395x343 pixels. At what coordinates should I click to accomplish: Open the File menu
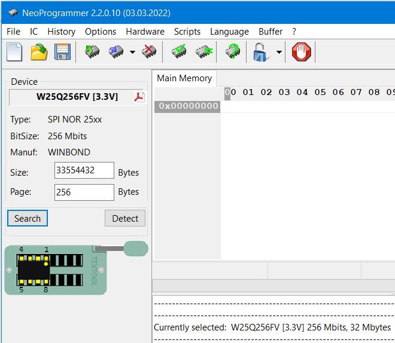[x=13, y=32]
